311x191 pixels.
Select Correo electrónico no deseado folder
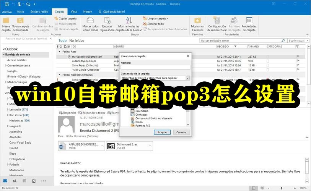point(153,118)
